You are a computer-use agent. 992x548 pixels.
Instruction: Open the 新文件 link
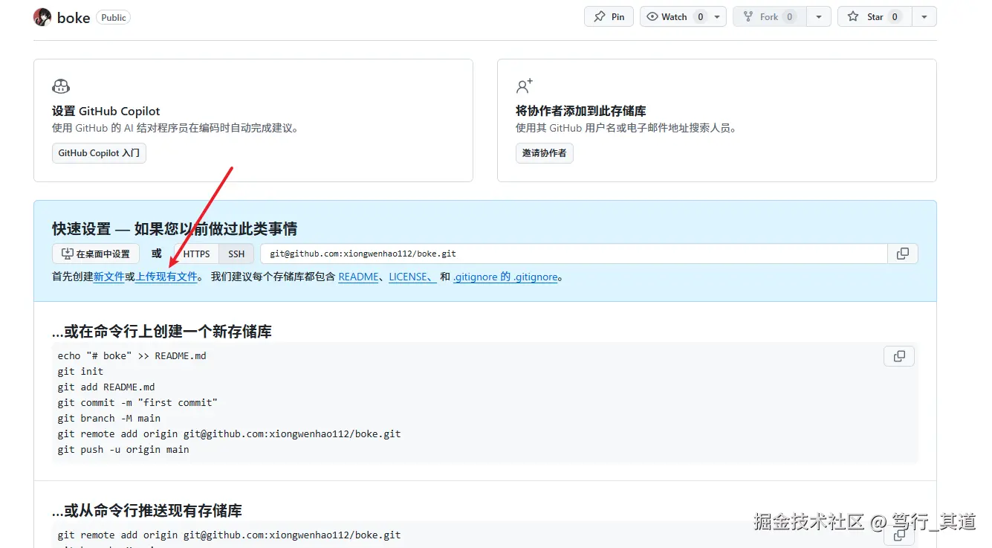(108, 277)
